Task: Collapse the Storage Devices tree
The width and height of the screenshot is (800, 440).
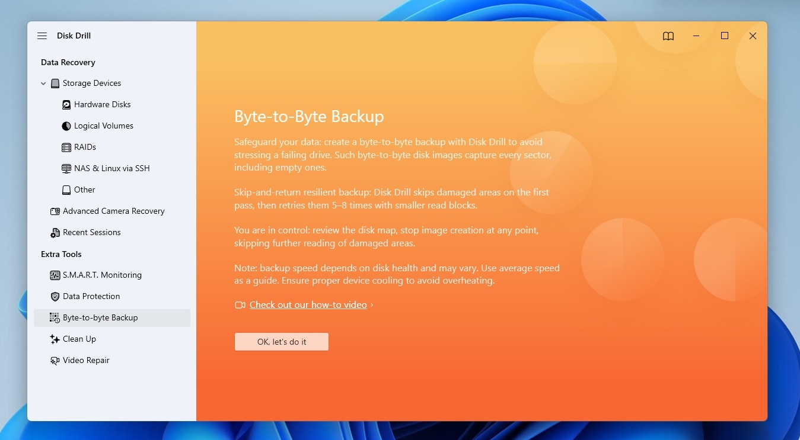Action: (x=43, y=83)
